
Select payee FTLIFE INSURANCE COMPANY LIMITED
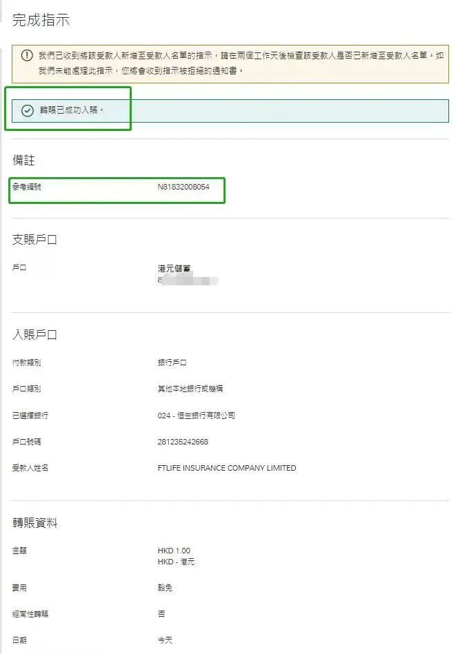tap(227, 468)
